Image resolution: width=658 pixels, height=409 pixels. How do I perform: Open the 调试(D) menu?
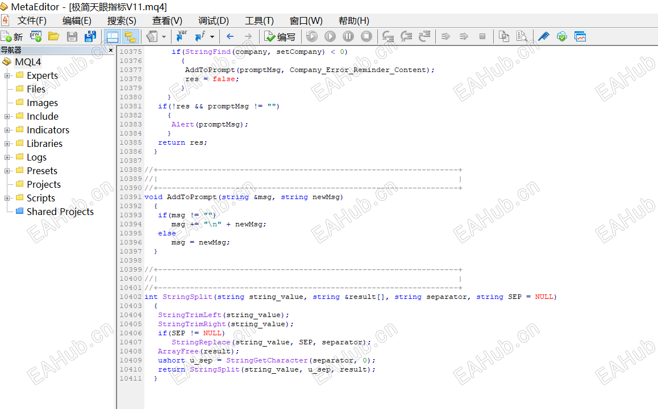coord(214,20)
